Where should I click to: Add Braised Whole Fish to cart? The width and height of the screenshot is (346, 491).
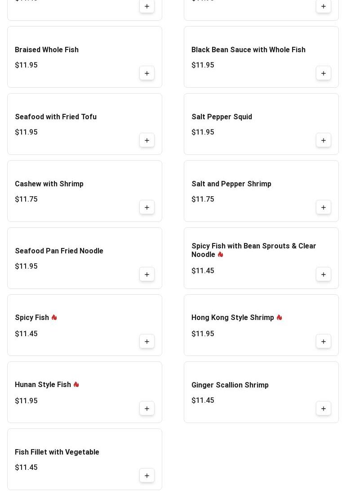[147, 73]
